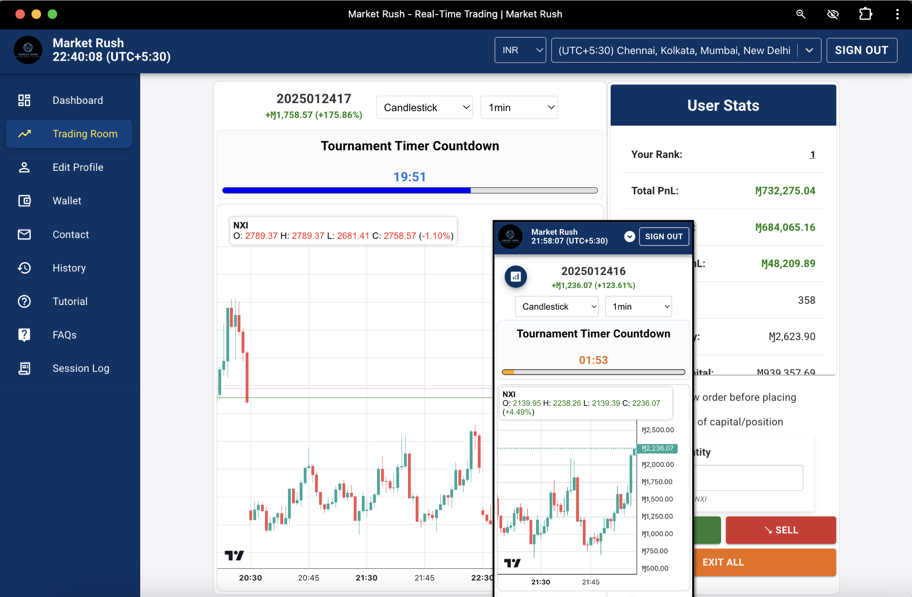Click the +Ɱ1,236.07 (+123.61%) gain in overlay
912x597 pixels.
pos(593,286)
